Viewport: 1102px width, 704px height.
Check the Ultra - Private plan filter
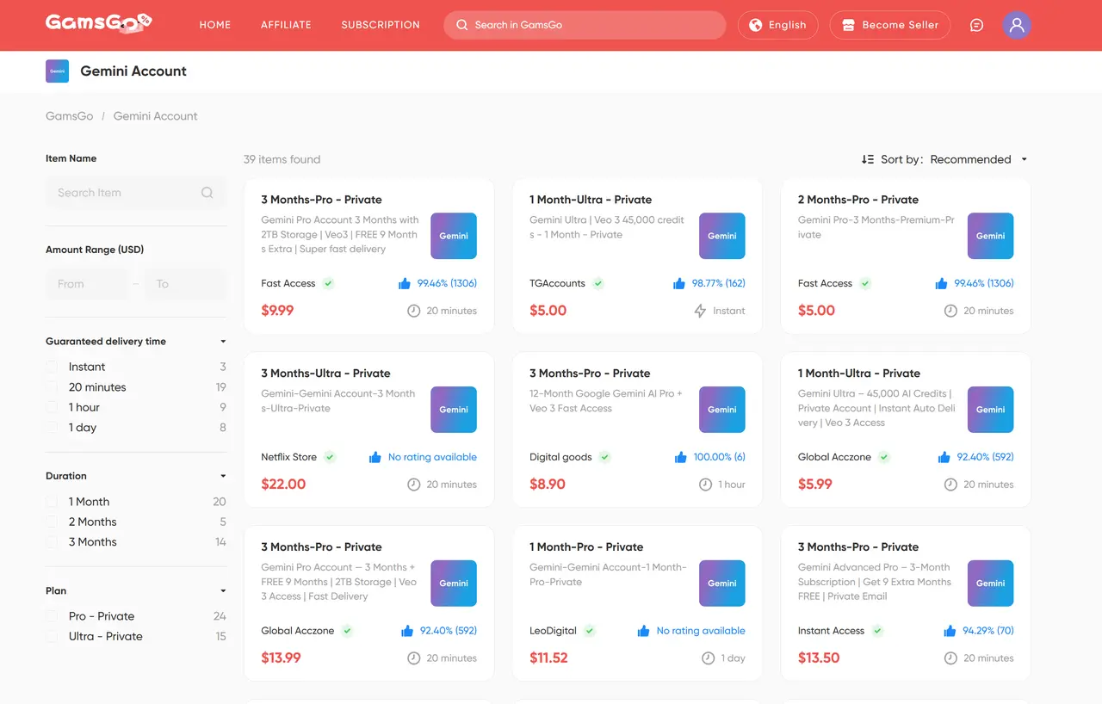tap(53, 637)
